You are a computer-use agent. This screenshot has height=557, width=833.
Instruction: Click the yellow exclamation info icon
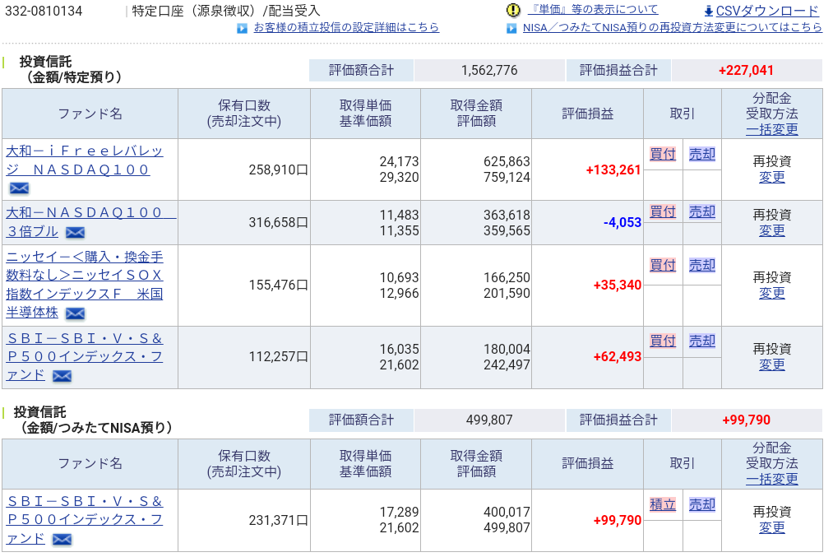pos(513,10)
